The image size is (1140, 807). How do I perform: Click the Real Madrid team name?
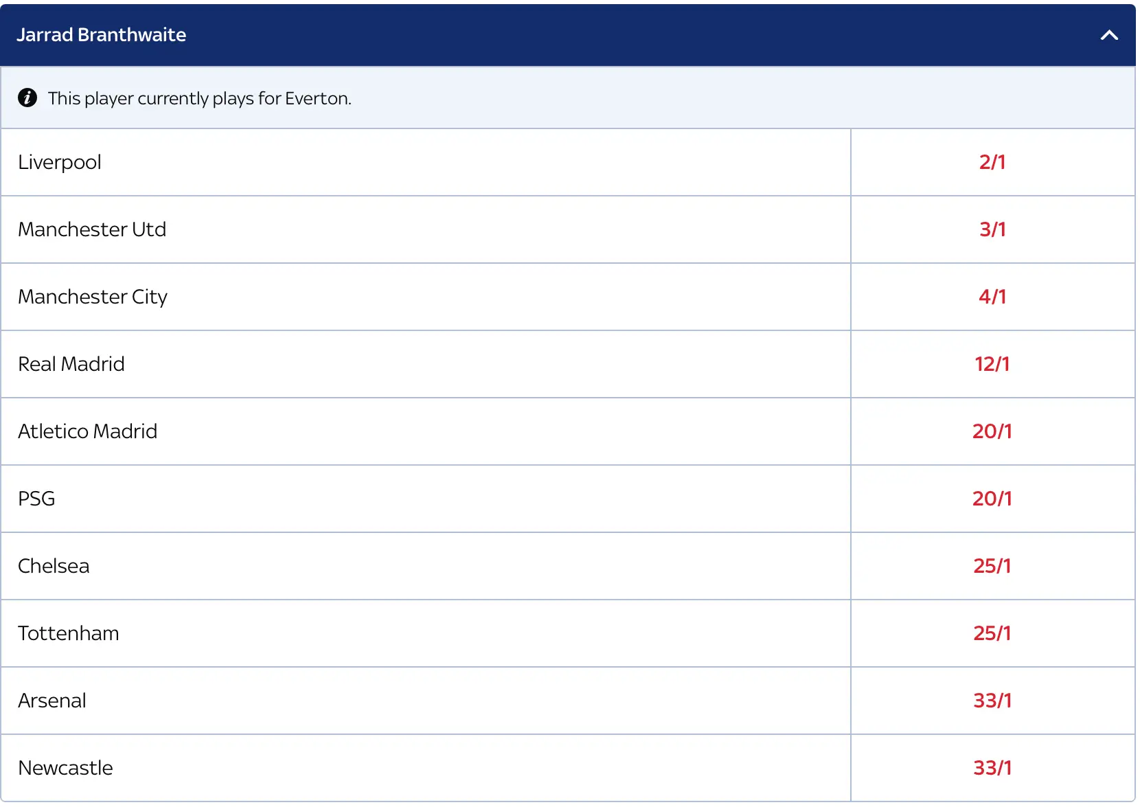pos(71,364)
